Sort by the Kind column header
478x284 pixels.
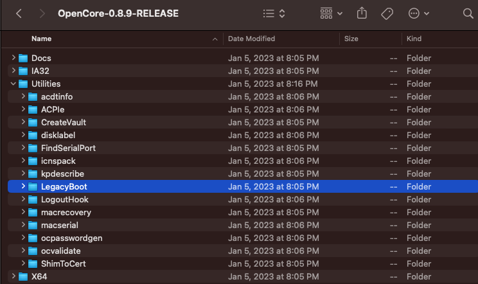click(x=414, y=39)
